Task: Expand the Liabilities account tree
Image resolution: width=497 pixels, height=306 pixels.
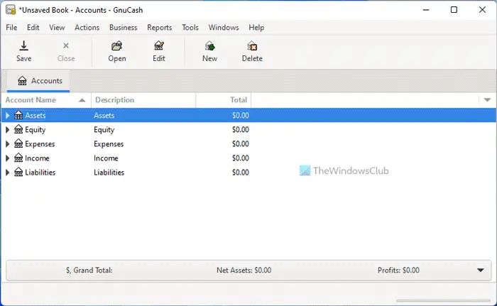Action: [8, 173]
